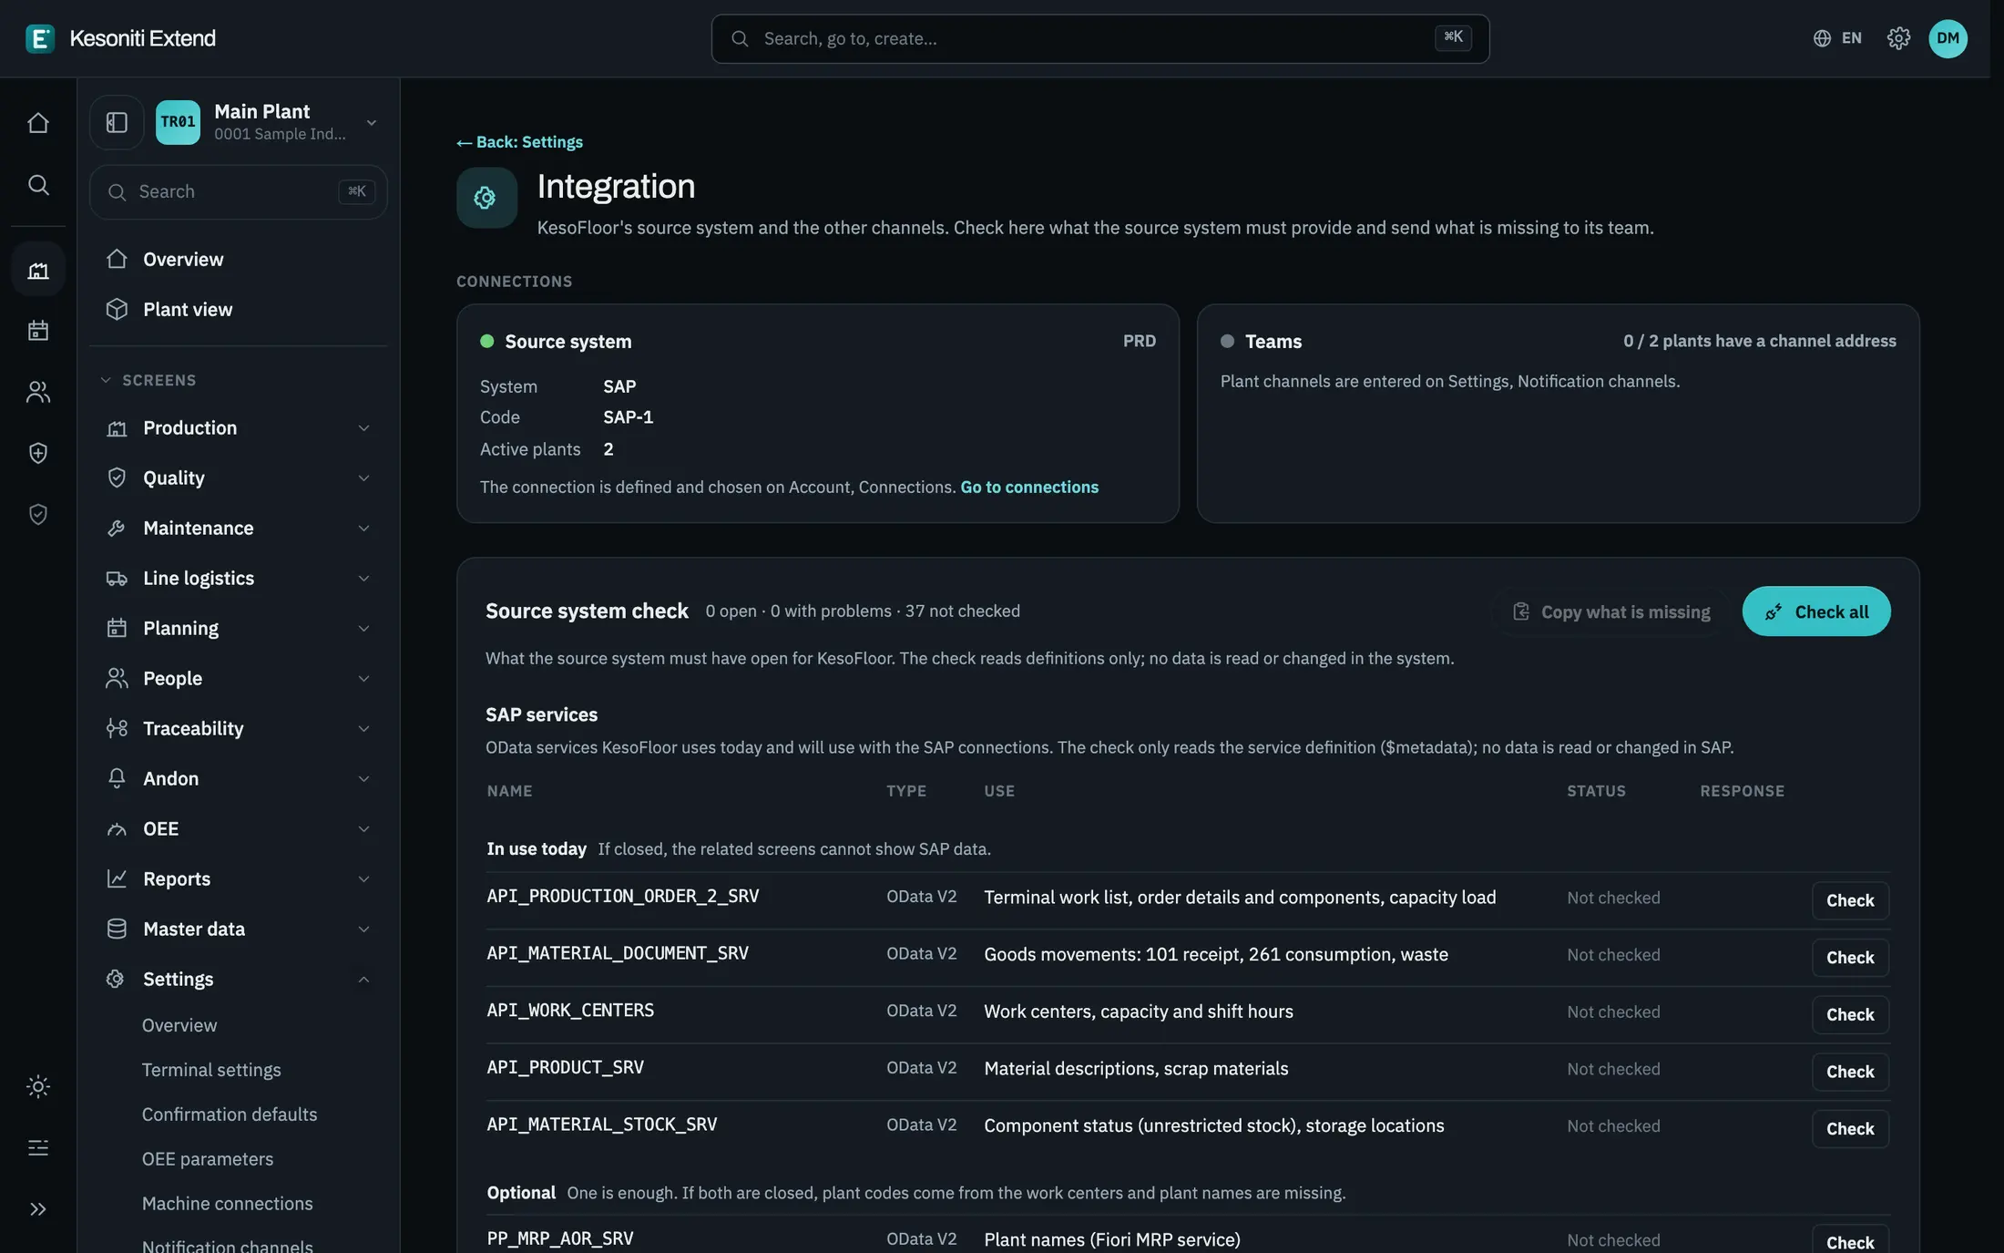Toggle the light theme sun icon

38,1086
